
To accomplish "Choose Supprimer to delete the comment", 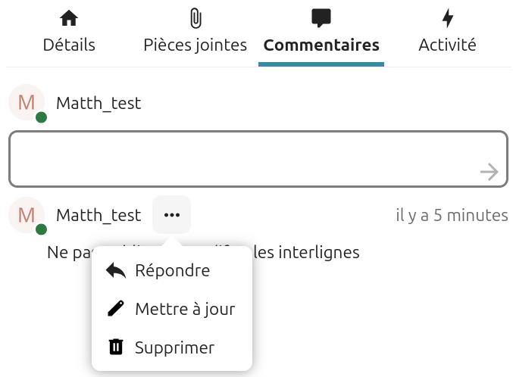I will [x=174, y=347].
